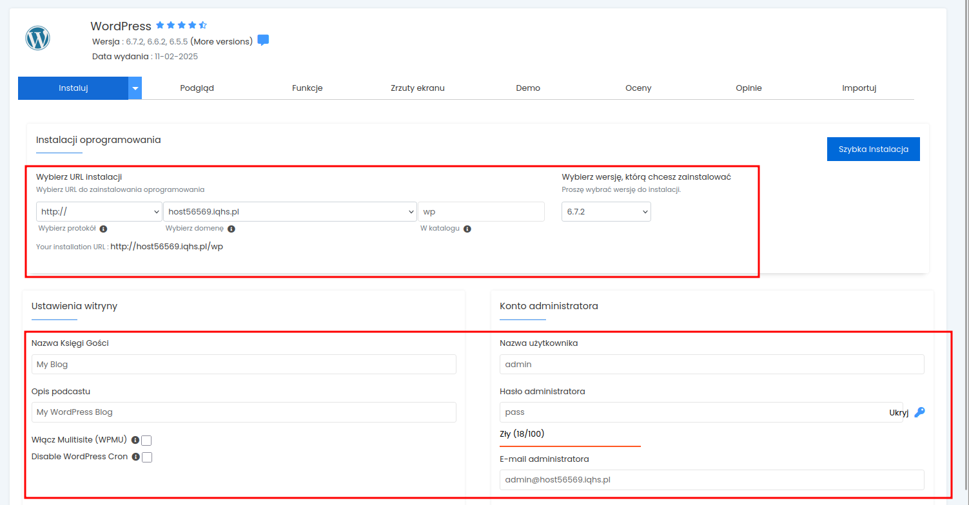Image resolution: width=969 pixels, height=505 pixels.
Task: Open the protocol dropdown showing http://
Action: (x=98, y=211)
